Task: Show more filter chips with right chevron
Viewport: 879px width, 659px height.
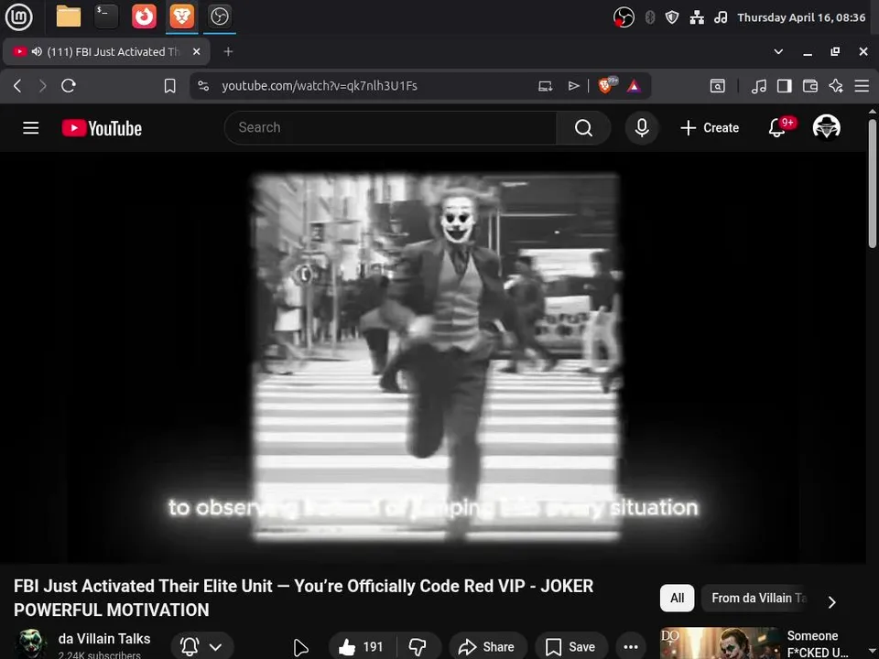Action: coord(832,601)
